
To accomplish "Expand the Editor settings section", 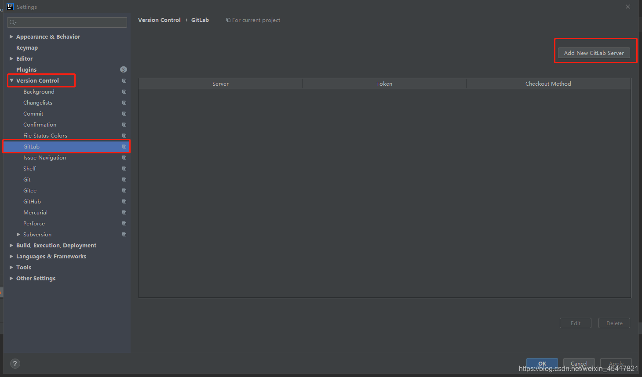I will pos(11,59).
